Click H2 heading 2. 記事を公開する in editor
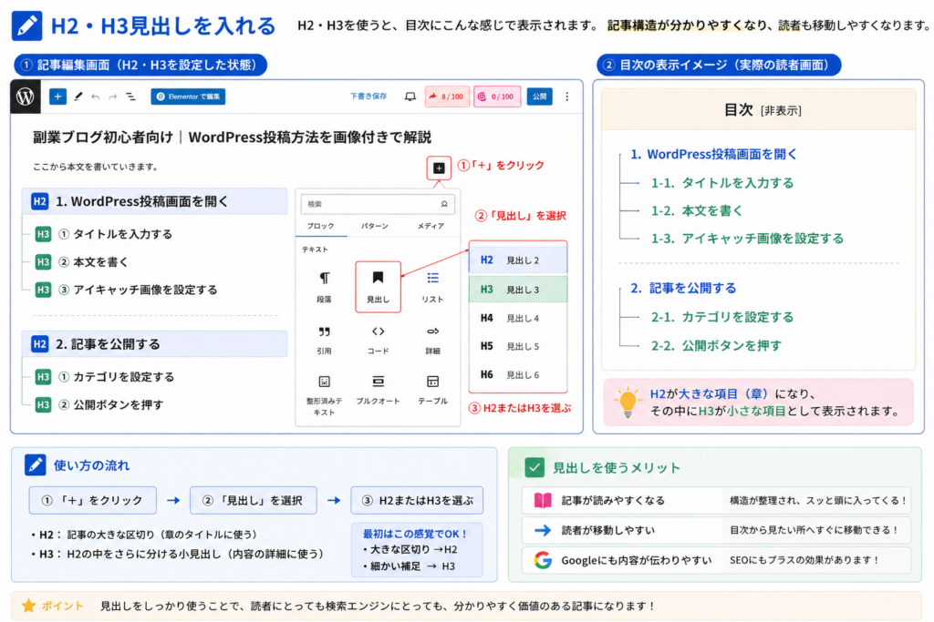934x622 pixels. (x=155, y=343)
